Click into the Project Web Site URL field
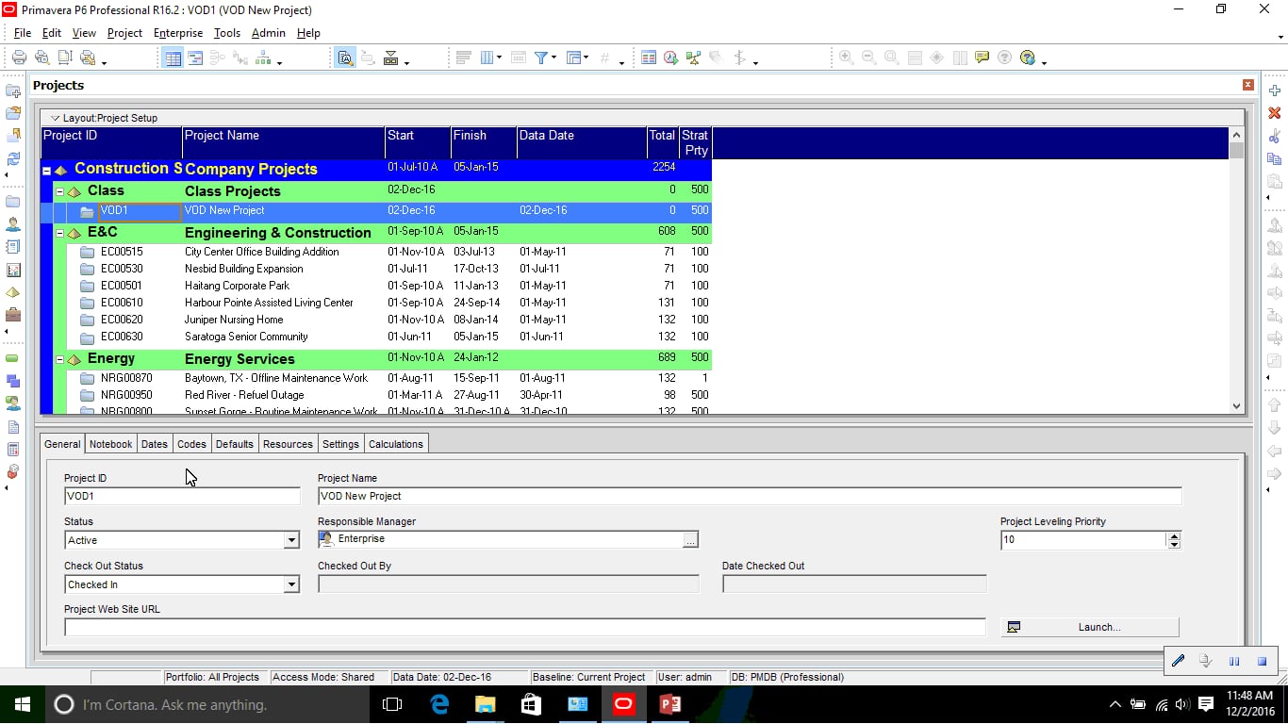Viewport: 1288px width, 724px height. coord(525,627)
